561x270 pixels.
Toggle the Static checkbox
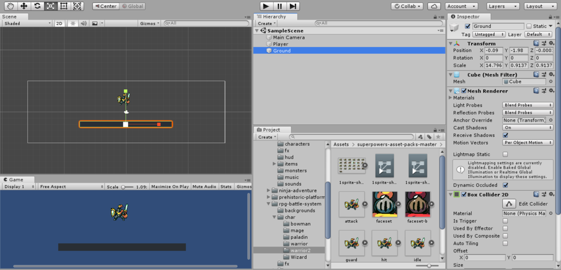pos(529,26)
